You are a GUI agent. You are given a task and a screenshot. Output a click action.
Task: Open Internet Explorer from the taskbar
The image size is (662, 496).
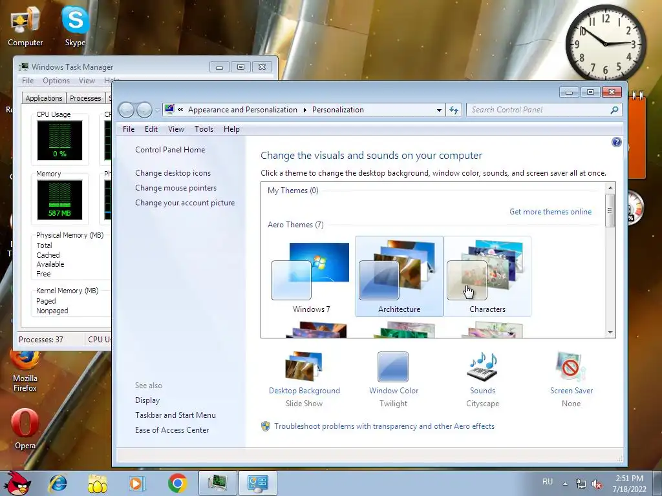(58, 483)
